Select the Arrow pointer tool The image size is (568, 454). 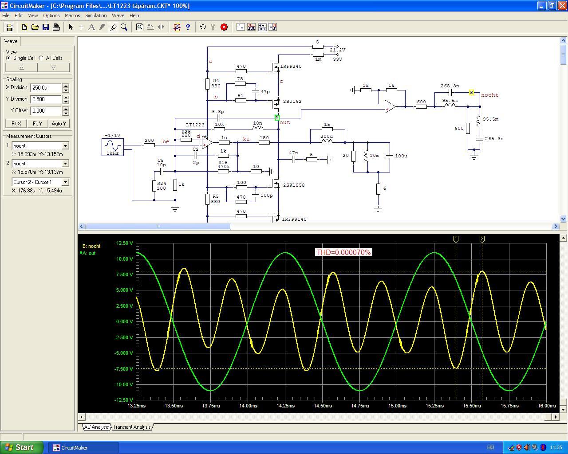[71, 27]
